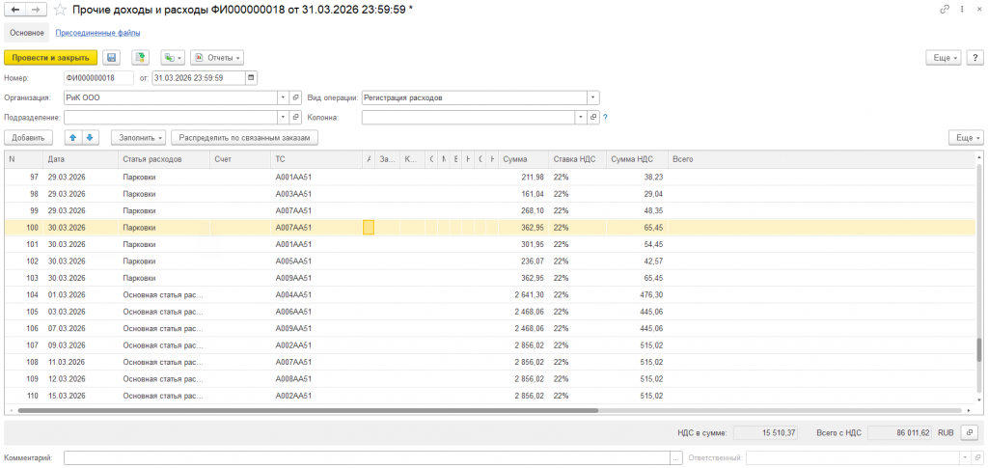Copy link to document icon
This screenshot has width=988, height=468.
[x=944, y=10]
